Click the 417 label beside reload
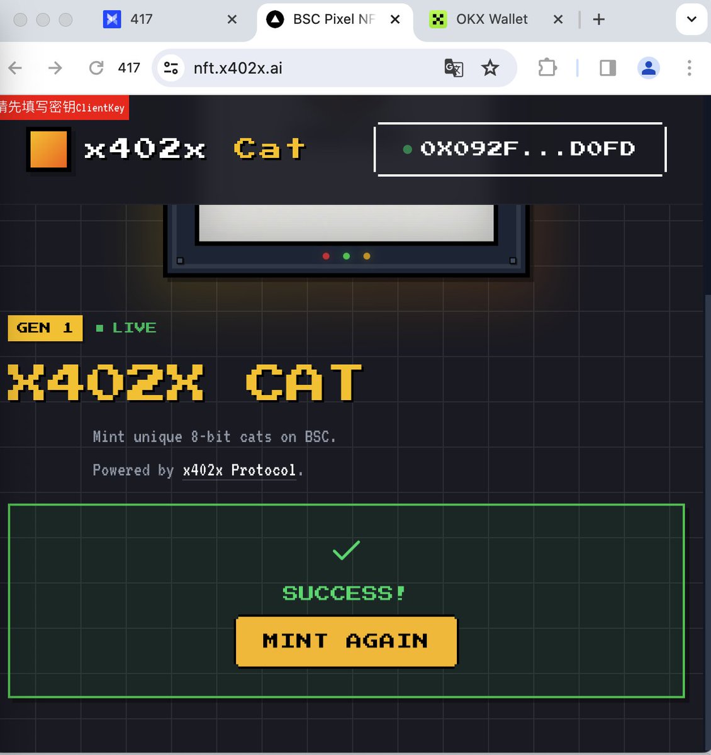 (129, 68)
